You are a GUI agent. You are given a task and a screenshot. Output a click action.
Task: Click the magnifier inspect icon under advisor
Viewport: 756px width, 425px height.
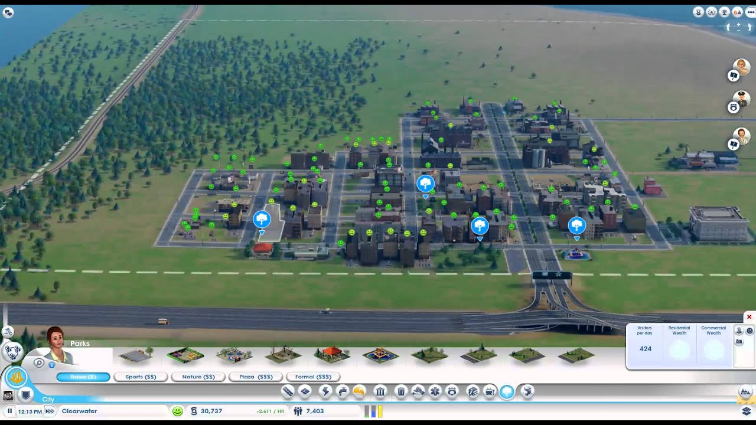(39, 362)
